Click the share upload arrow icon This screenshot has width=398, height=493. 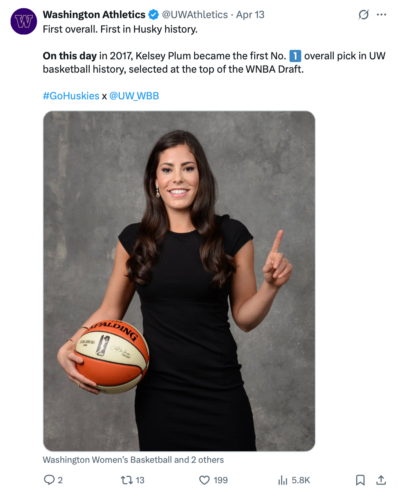tap(381, 480)
